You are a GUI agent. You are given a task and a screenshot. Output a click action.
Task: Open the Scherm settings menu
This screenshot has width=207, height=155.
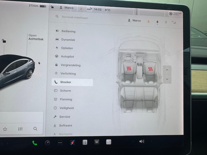65,90
